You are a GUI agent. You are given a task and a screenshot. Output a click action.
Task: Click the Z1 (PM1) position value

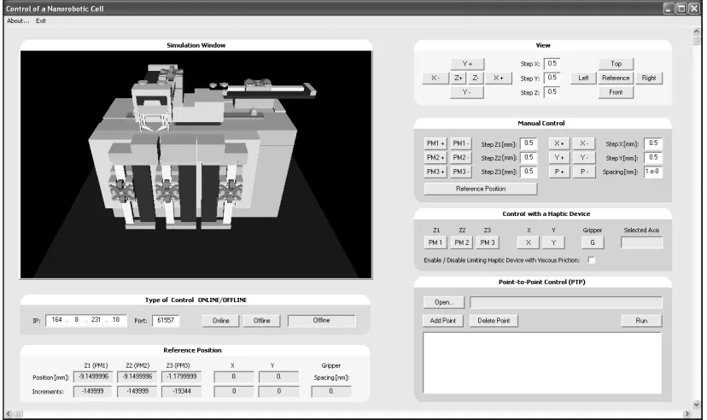[x=93, y=376]
